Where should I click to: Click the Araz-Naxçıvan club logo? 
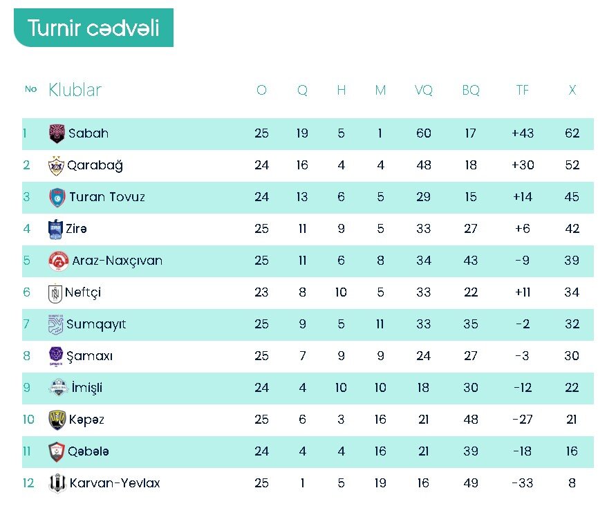pos(57,261)
